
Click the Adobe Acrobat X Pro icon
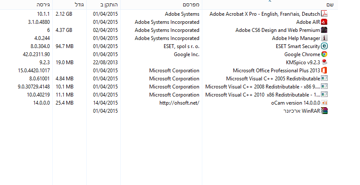point(324,14)
